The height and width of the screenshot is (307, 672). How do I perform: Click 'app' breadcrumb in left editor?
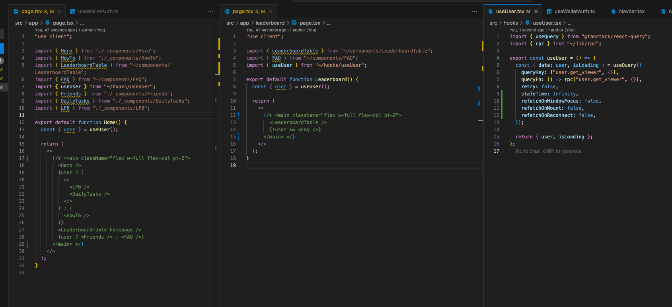point(33,23)
